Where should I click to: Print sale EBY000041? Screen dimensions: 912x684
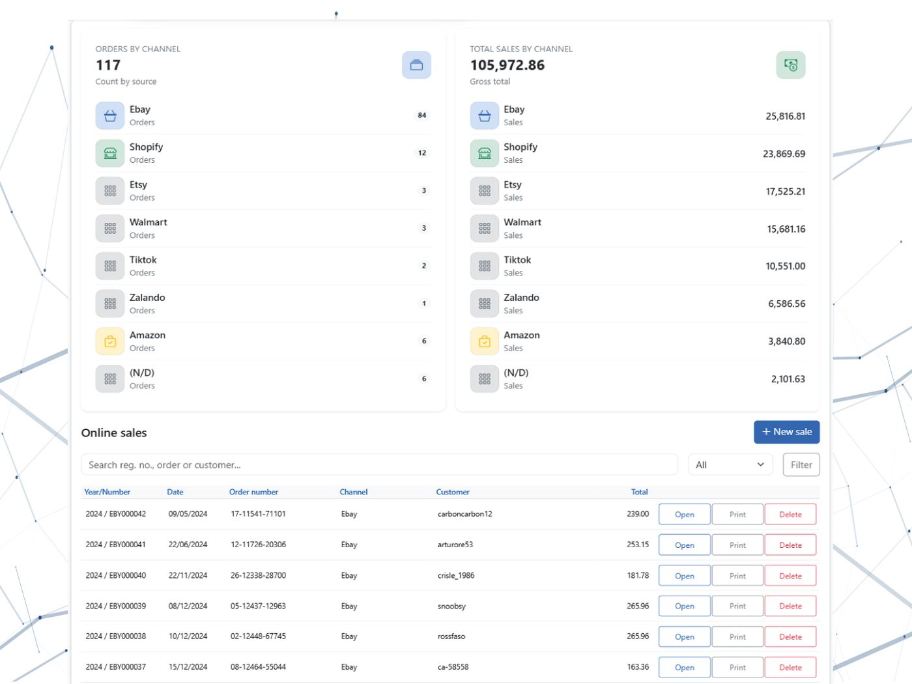737,545
